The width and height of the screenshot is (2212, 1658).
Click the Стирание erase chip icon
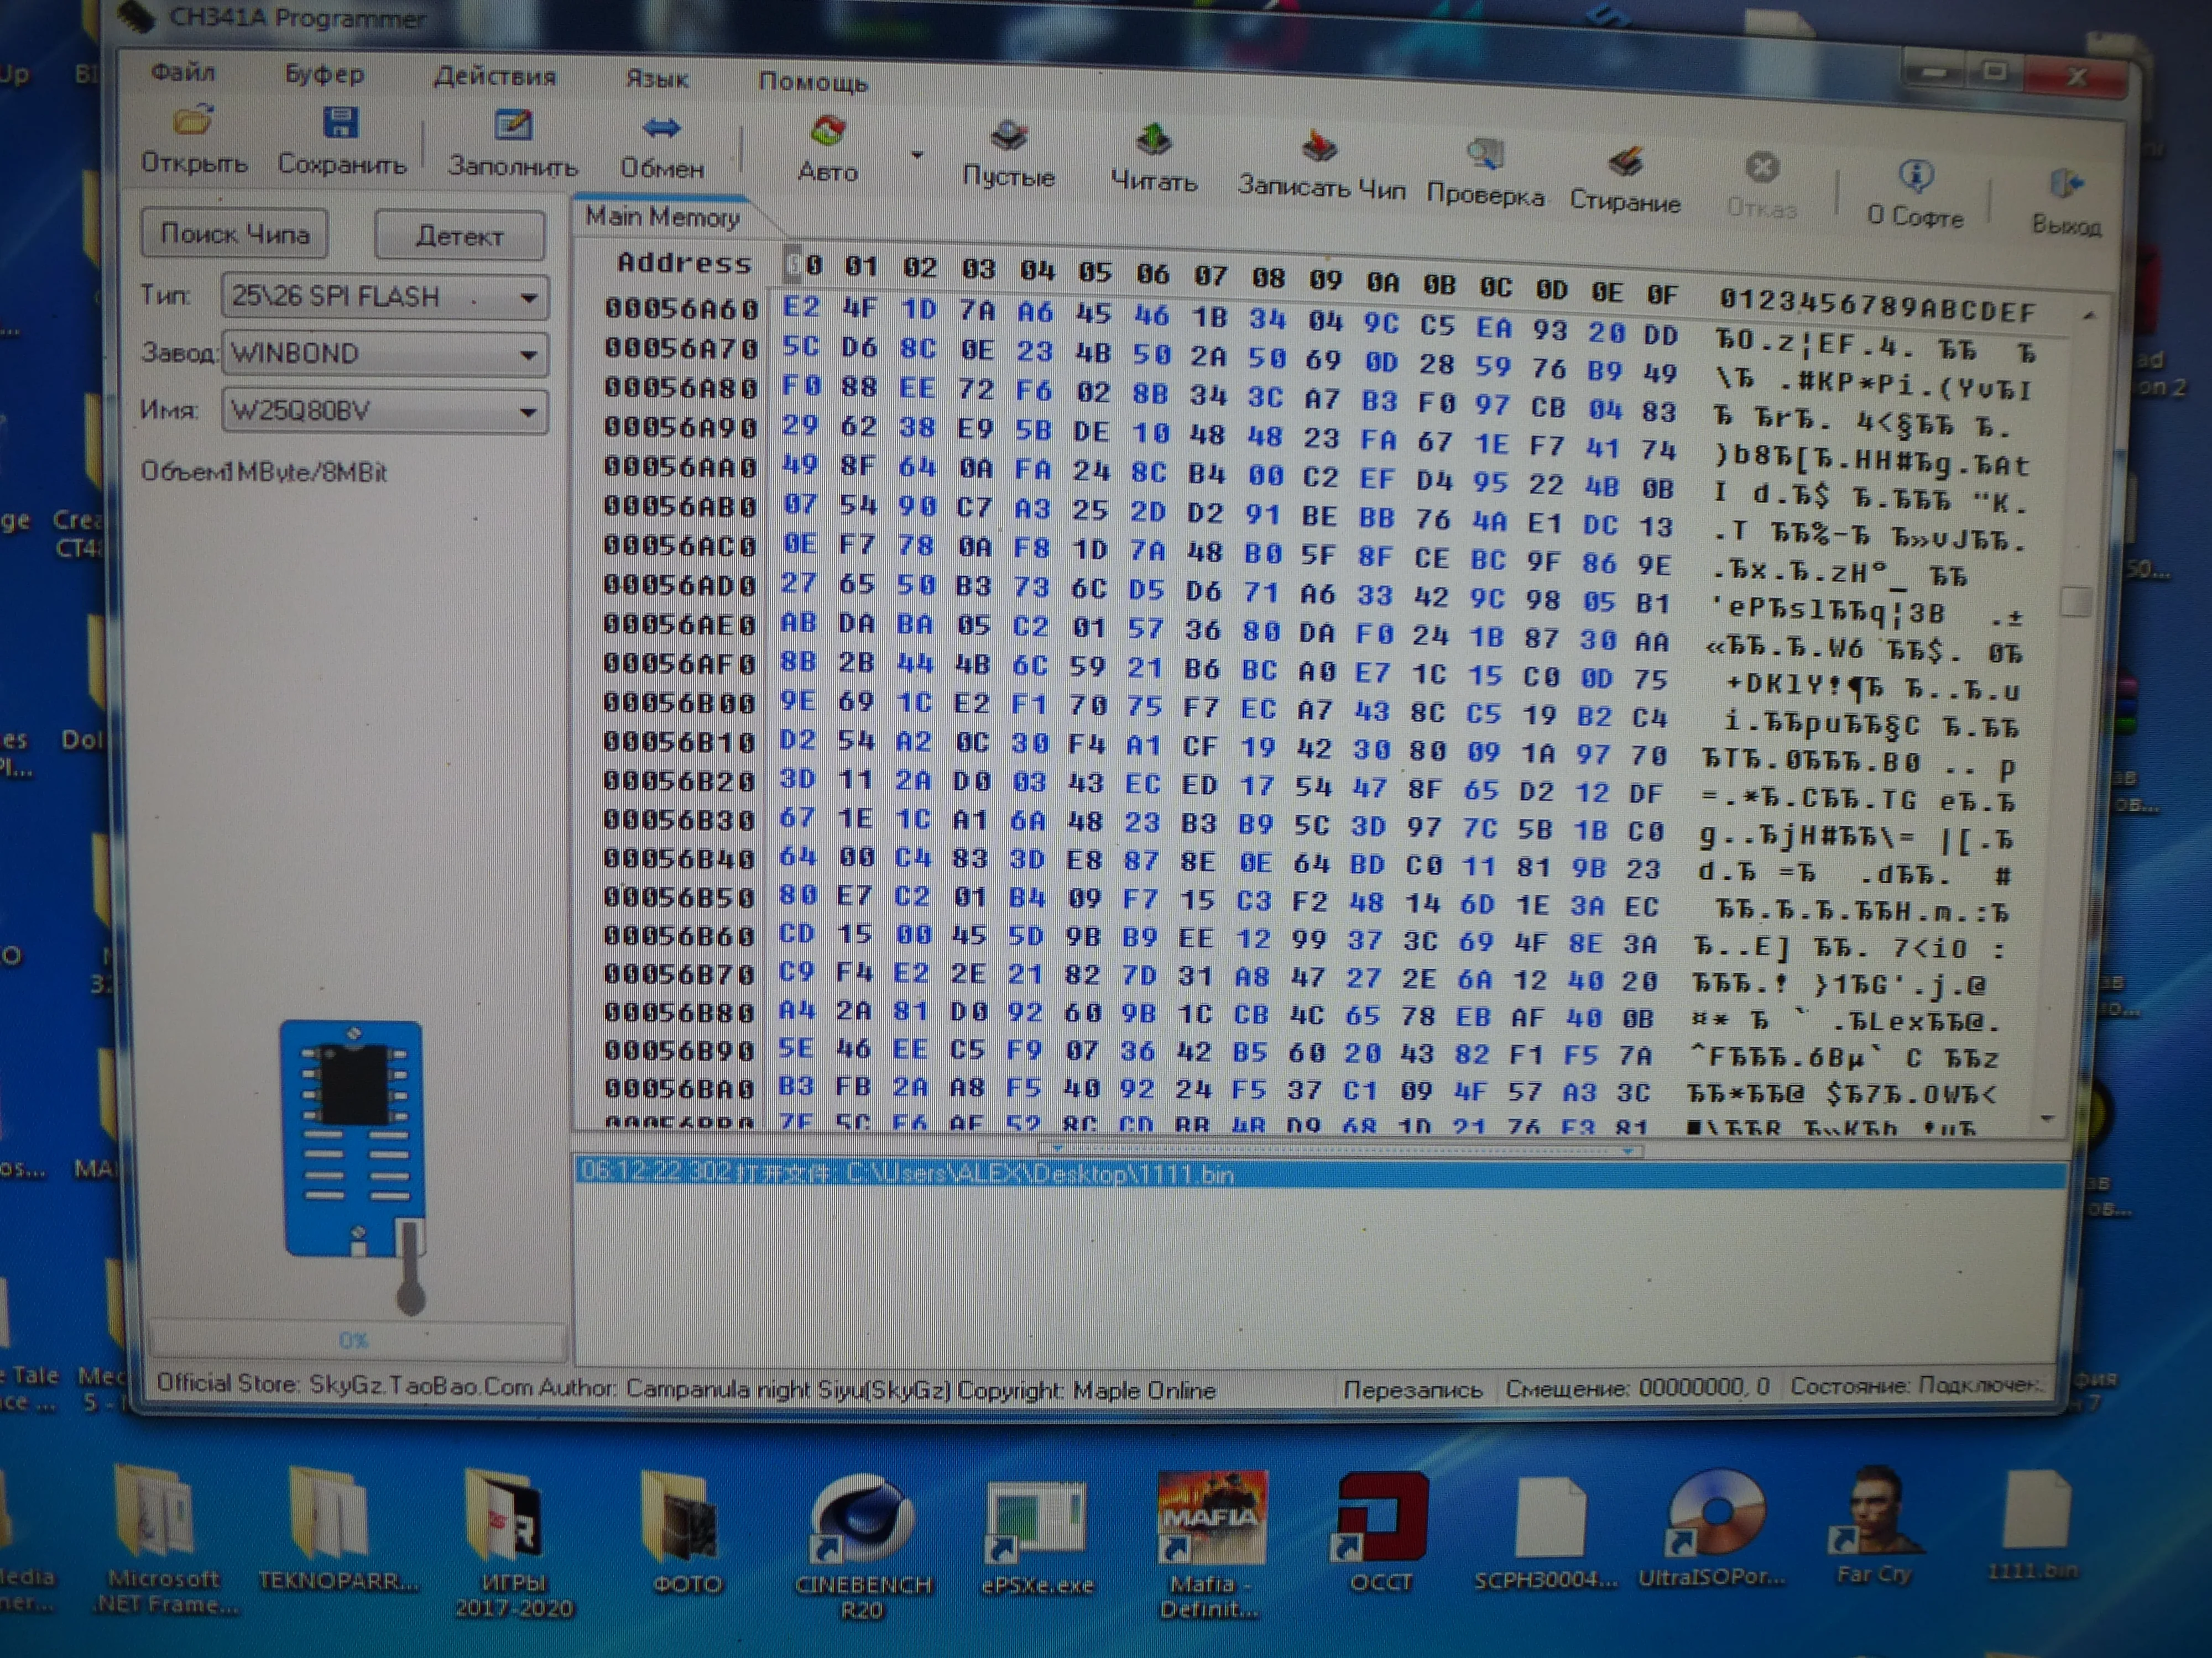point(1626,162)
